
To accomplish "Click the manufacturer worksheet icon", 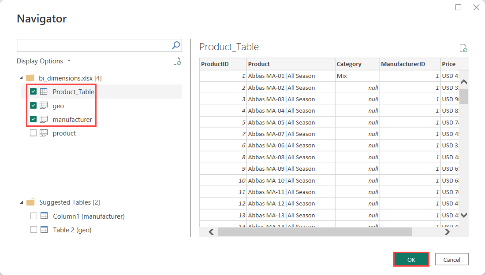I will point(44,119).
